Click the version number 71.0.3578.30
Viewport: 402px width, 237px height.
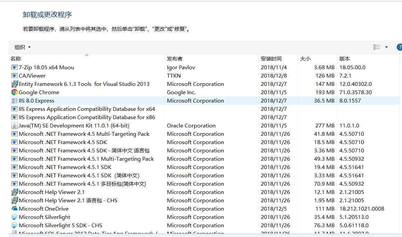click(x=356, y=92)
